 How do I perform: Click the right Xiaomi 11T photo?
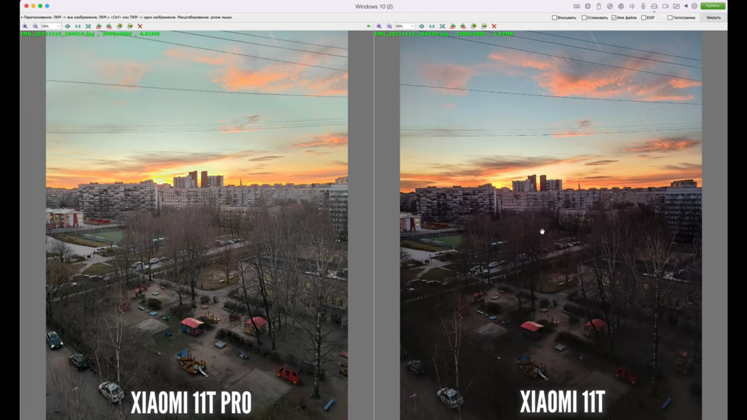[551, 225]
